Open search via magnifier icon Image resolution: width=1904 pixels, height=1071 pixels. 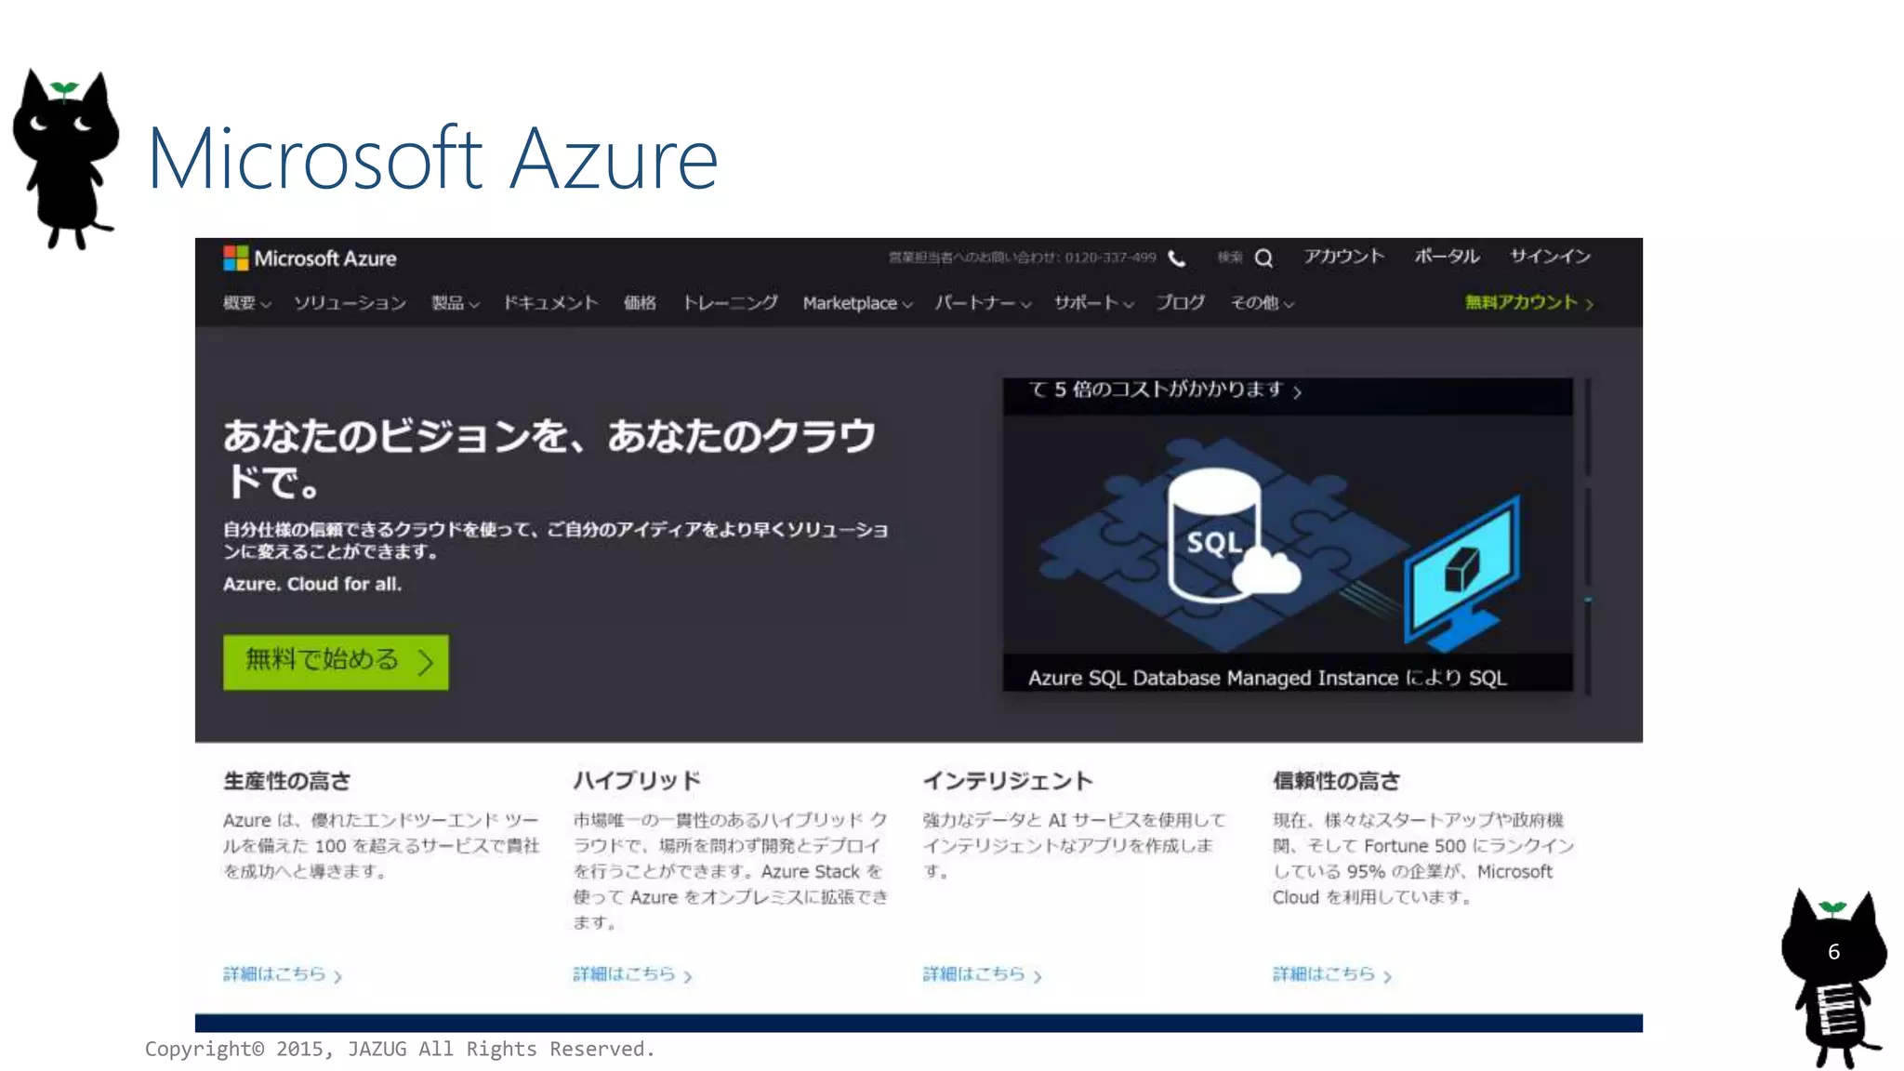(1263, 258)
